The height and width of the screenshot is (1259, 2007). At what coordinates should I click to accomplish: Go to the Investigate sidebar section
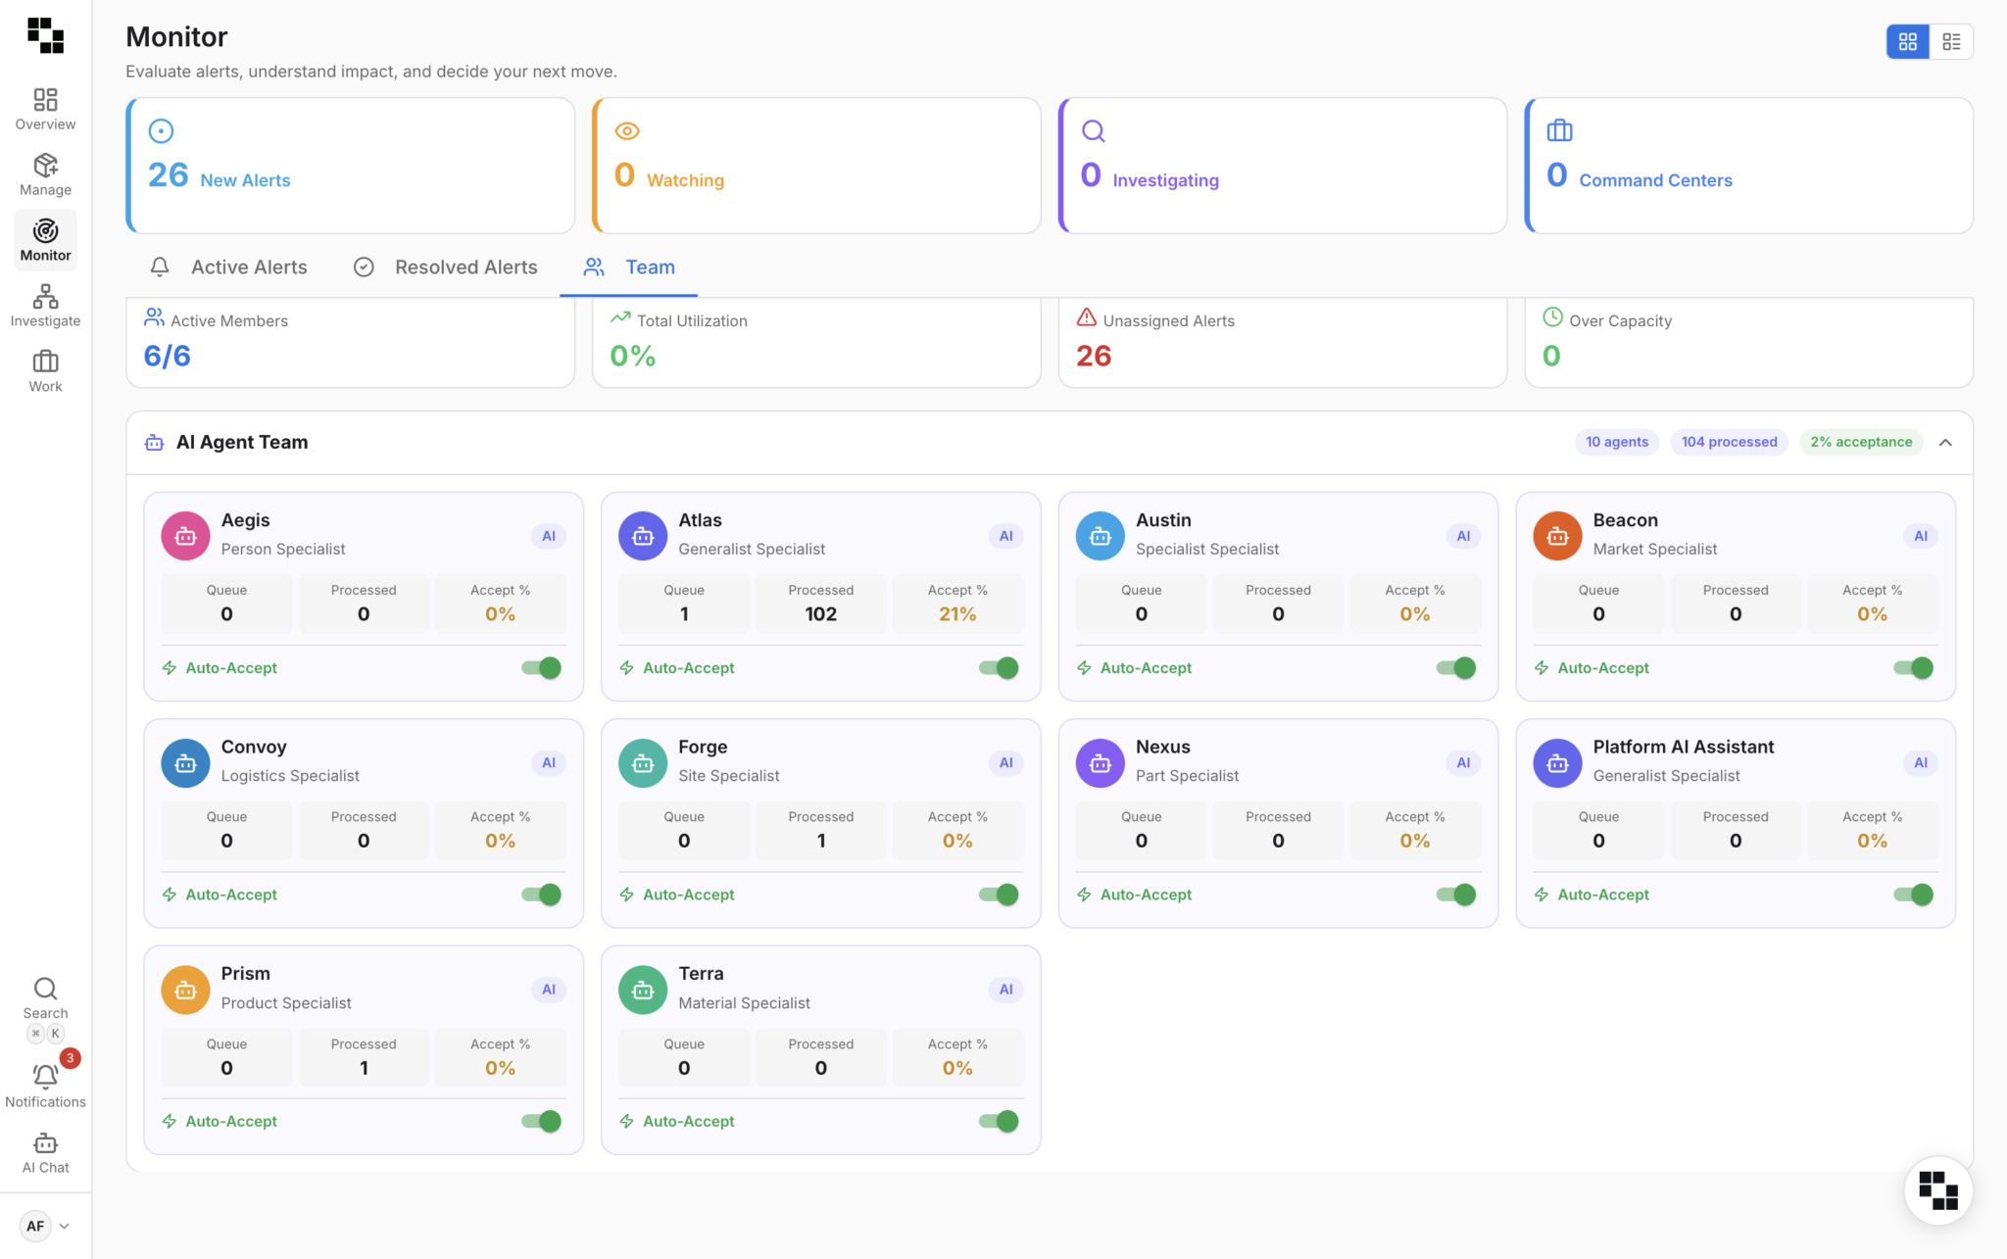[x=45, y=306]
